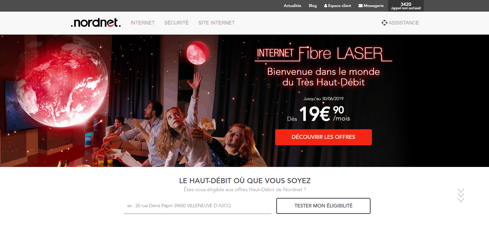Open the Messagerie link
489x225 pixels.
click(373, 6)
